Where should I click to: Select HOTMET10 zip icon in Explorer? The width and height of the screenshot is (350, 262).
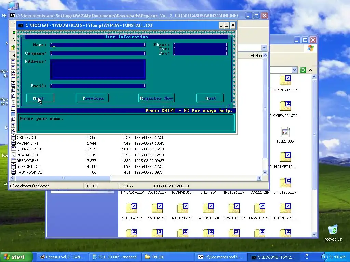(285, 157)
